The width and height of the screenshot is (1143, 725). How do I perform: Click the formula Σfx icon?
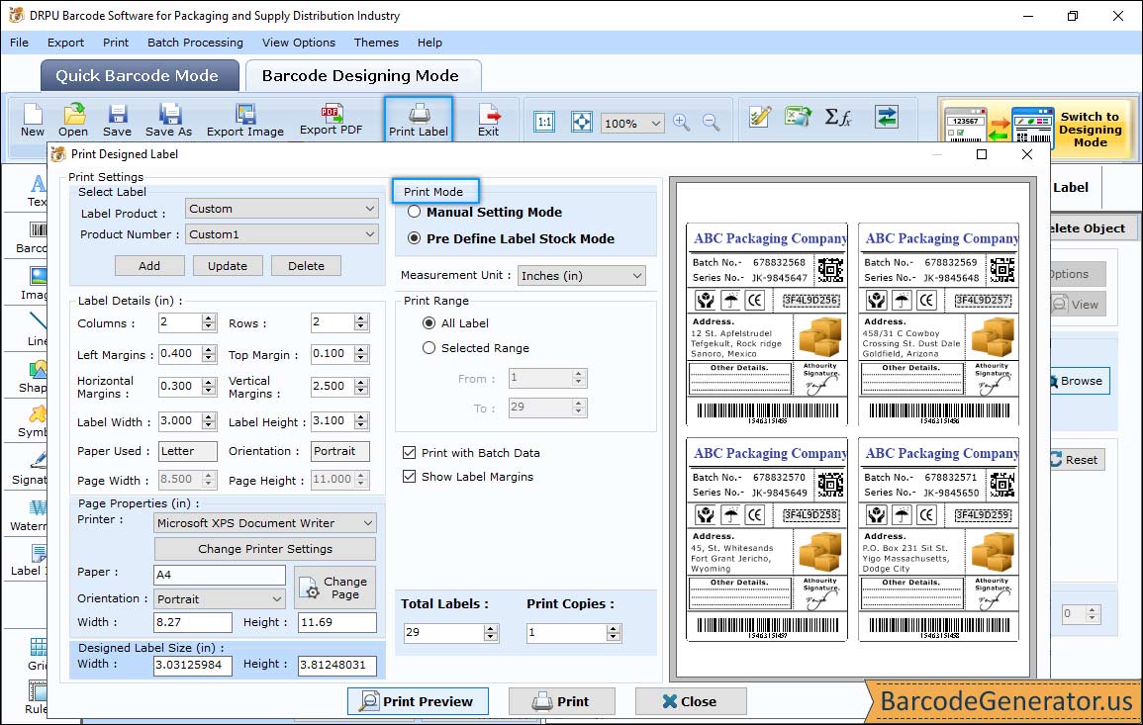[837, 117]
